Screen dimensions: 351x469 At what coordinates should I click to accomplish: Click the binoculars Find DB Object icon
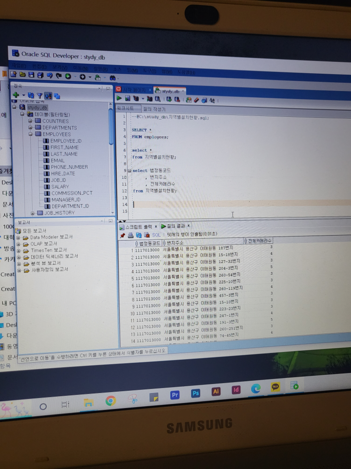(x=113, y=78)
